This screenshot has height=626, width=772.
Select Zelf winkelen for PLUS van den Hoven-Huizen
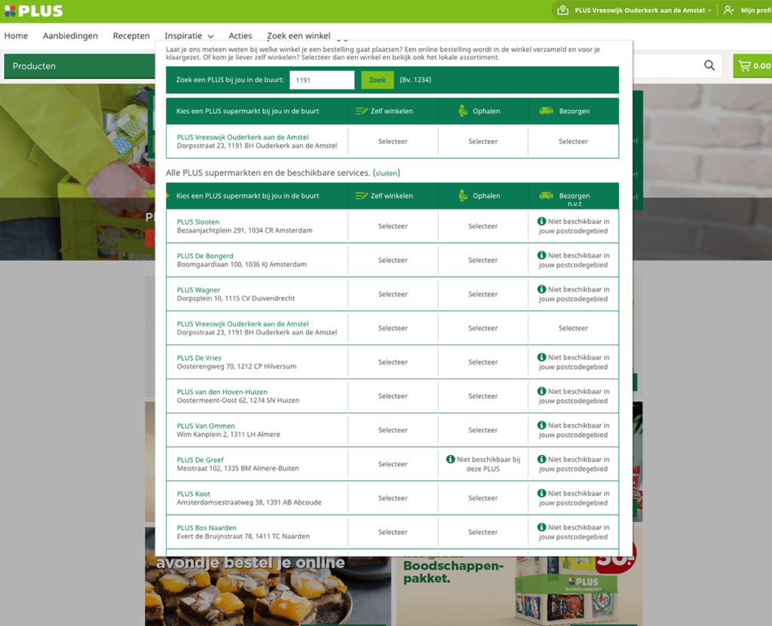[x=393, y=396]
